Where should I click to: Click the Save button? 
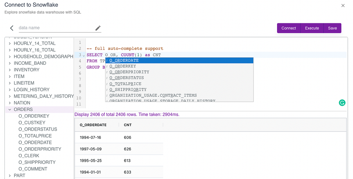332,28
